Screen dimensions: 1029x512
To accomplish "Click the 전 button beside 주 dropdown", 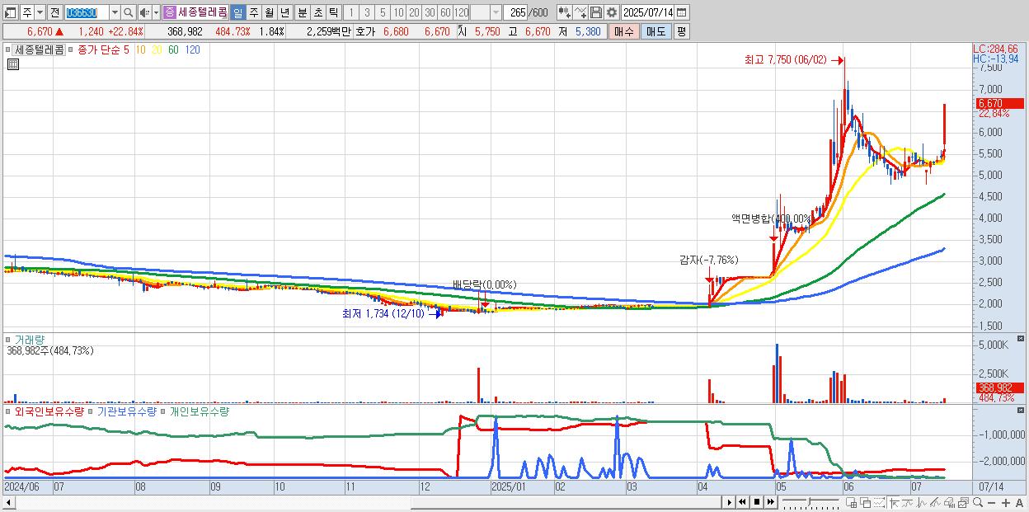I will 55,12.
